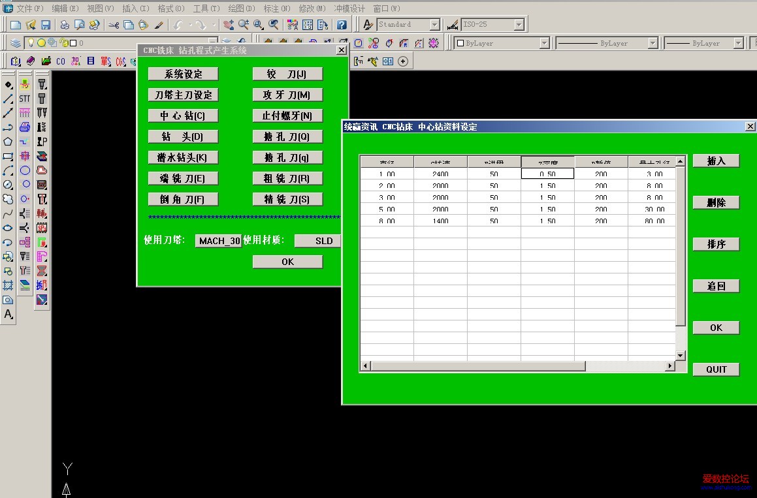Click the MACH_30 turret button
This screenshot has width=757, height=498.
pyautogui.click(x=219, y=241)
